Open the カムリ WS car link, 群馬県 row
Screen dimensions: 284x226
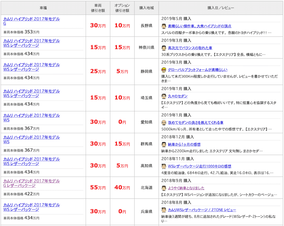click(32, 140)
